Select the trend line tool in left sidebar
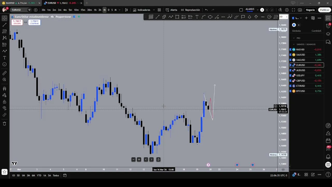 coord(4,25)
